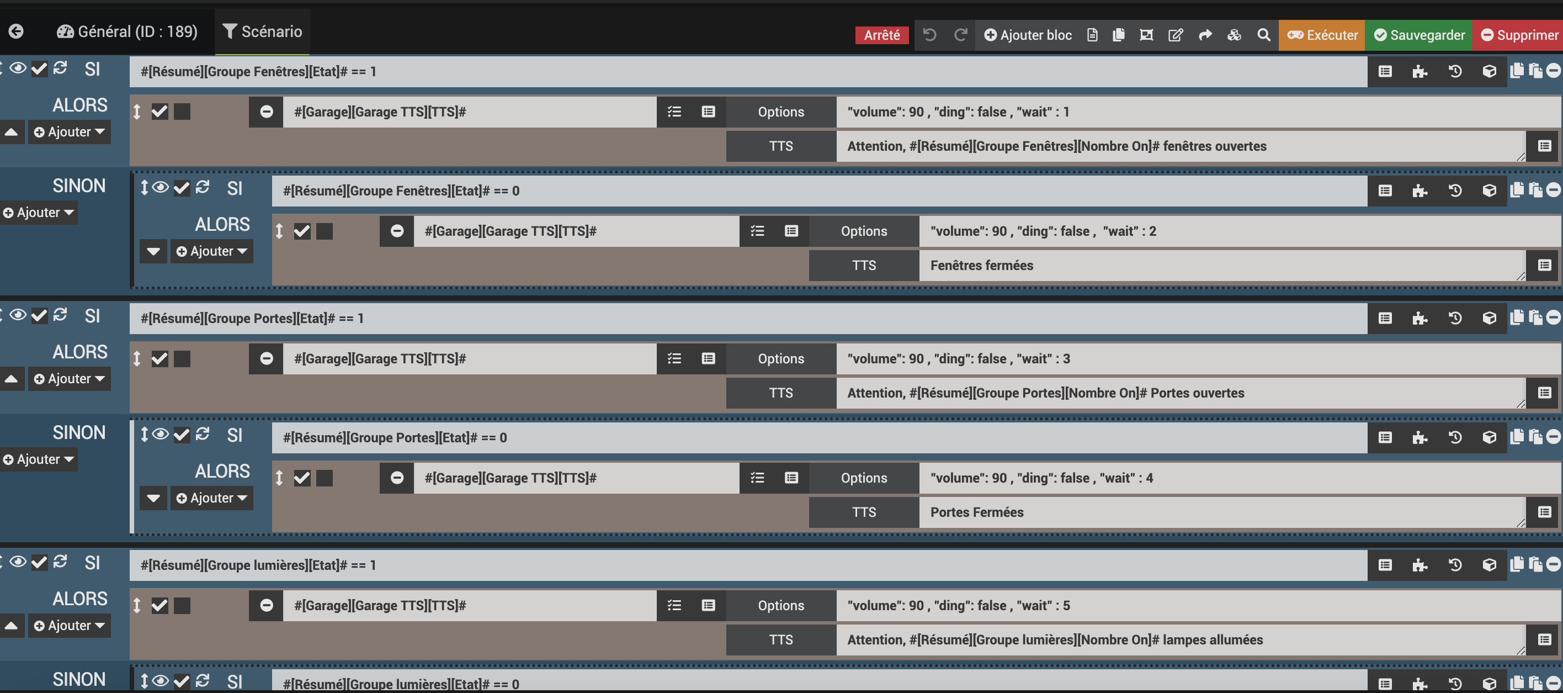
Task: Toggle eye for Groupe Portes == 0 block
Action: click(x=161, y=435)
